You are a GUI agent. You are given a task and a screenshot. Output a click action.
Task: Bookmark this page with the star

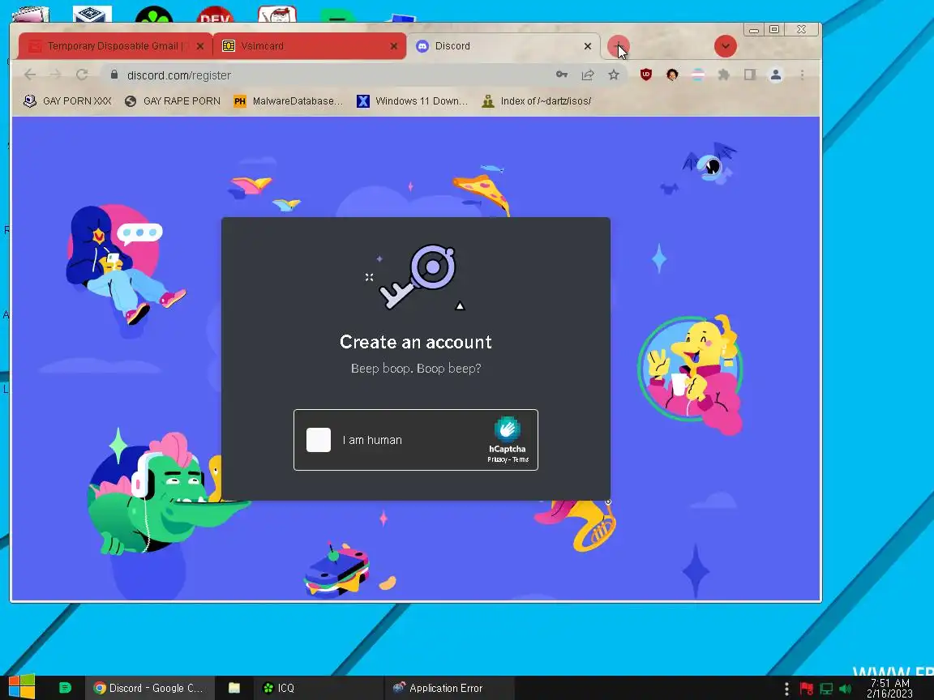(614, 75)
